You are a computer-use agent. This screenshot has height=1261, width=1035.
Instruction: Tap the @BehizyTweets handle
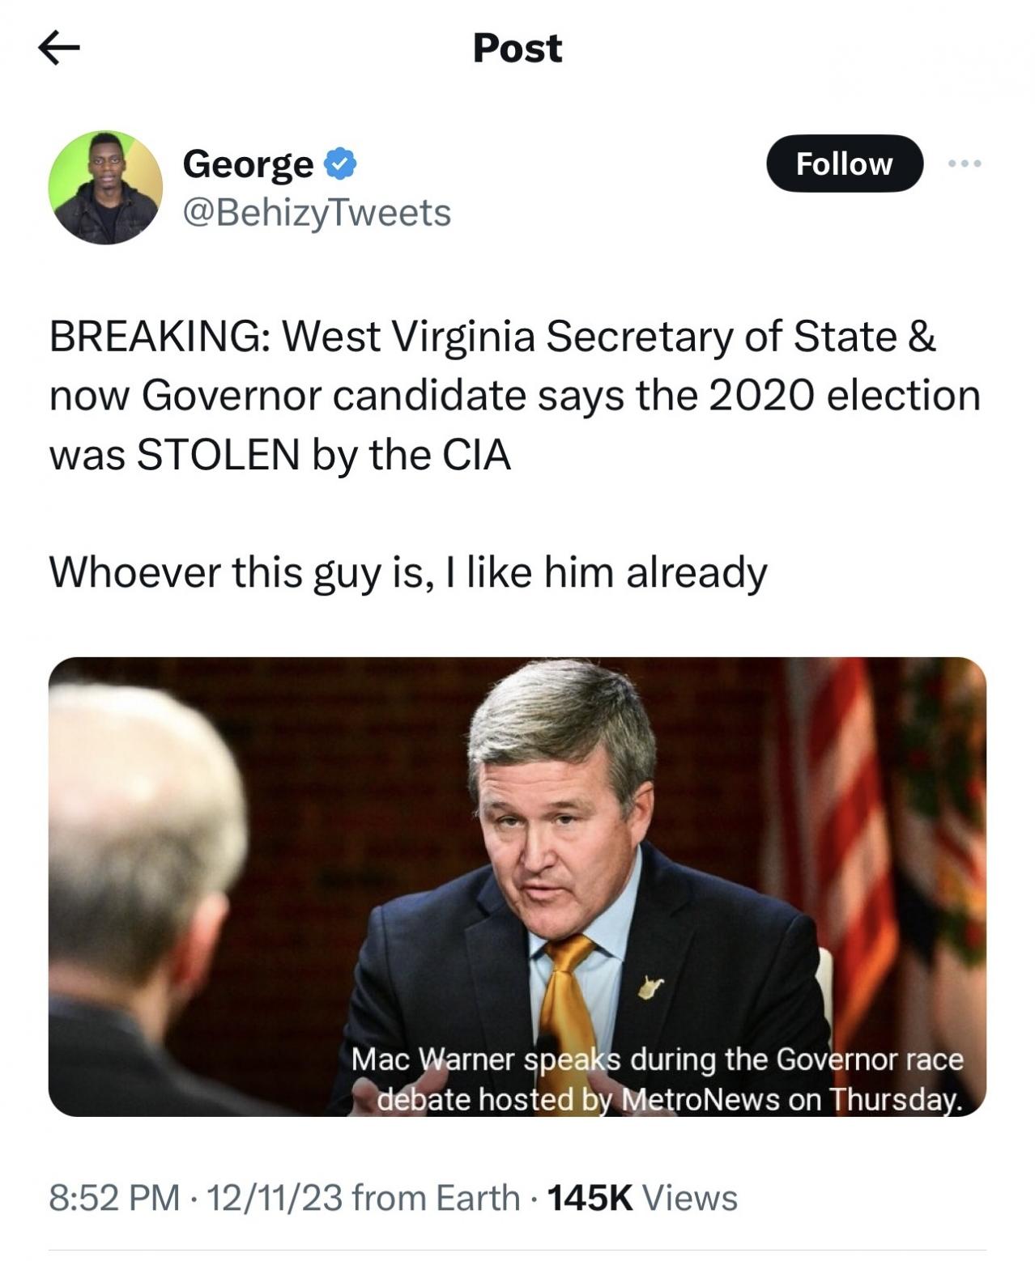point(317,213)
